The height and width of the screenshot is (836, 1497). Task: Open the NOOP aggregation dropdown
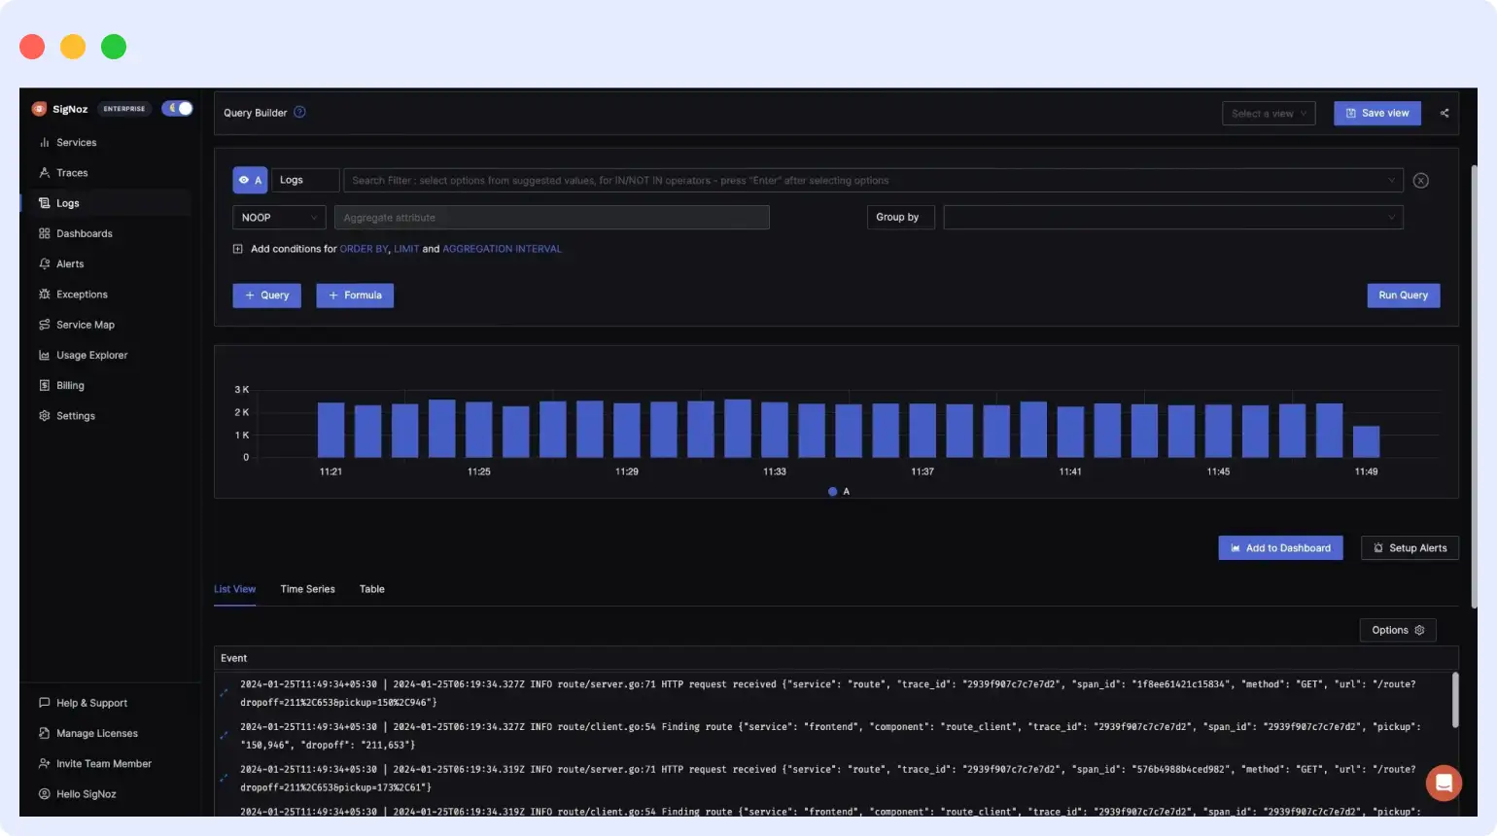(279, 218)
